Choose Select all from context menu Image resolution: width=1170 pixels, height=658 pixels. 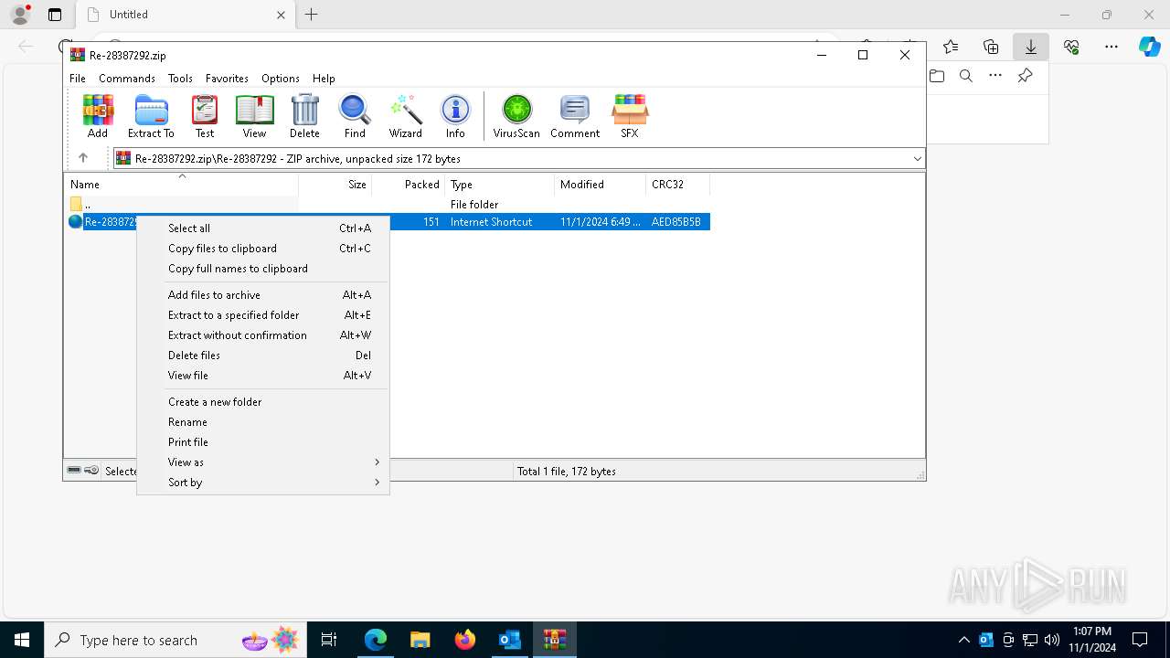click(x=263, y=228)
